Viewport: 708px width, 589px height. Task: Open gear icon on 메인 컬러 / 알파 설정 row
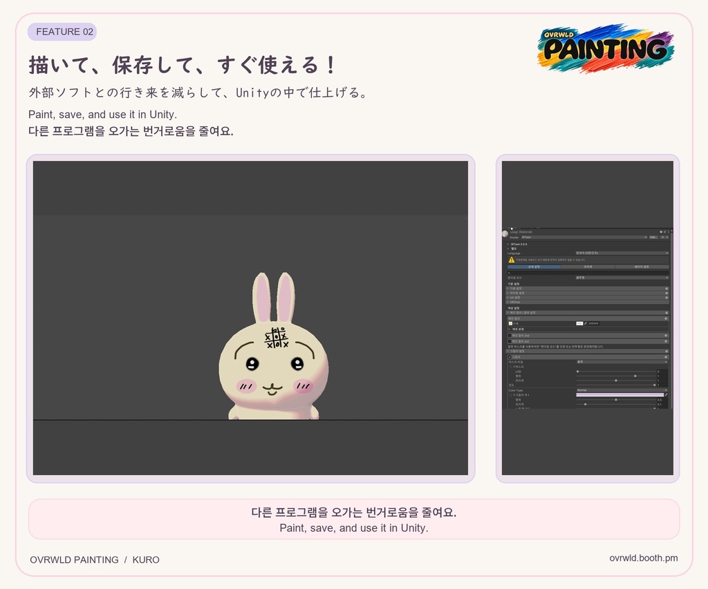(667, 313)
